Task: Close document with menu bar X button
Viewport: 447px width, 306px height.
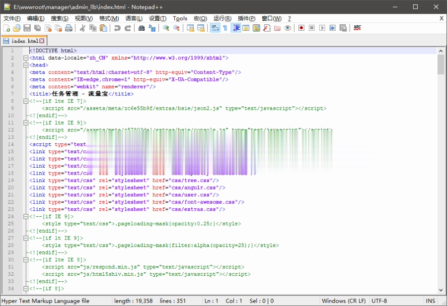Action: [442, 18]
